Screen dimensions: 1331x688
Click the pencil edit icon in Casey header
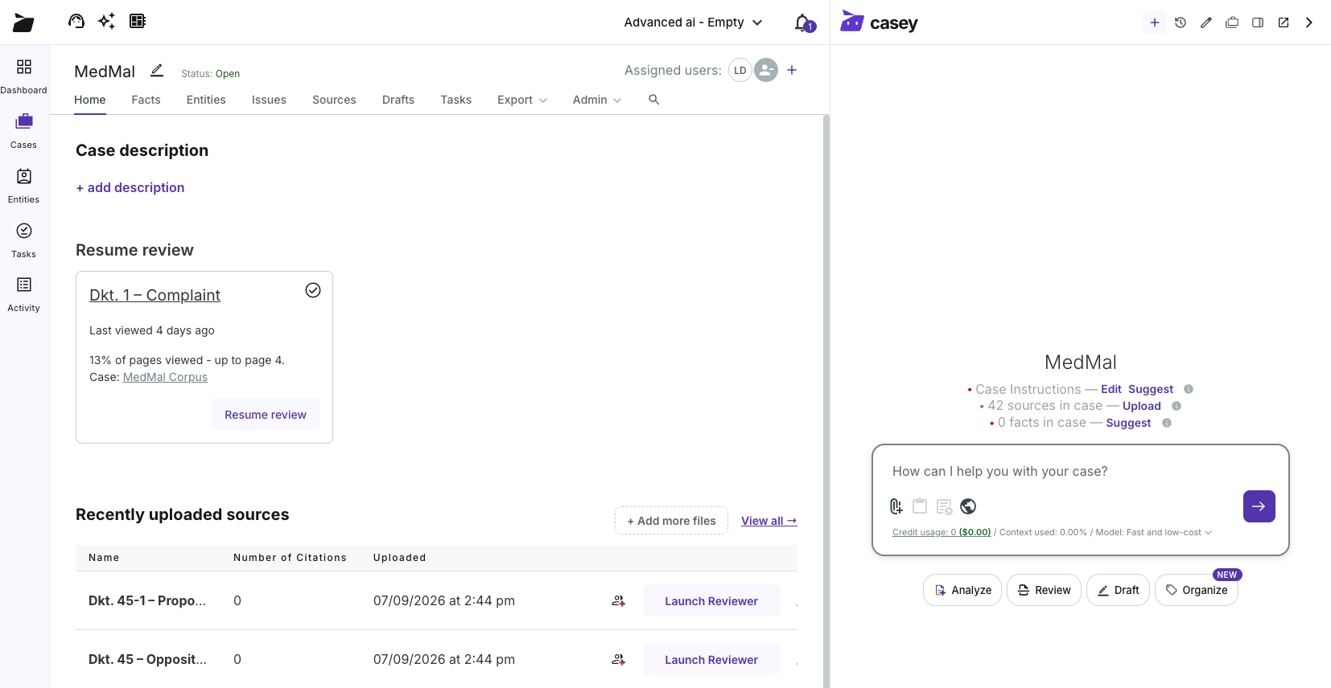tap(1206, 23)
